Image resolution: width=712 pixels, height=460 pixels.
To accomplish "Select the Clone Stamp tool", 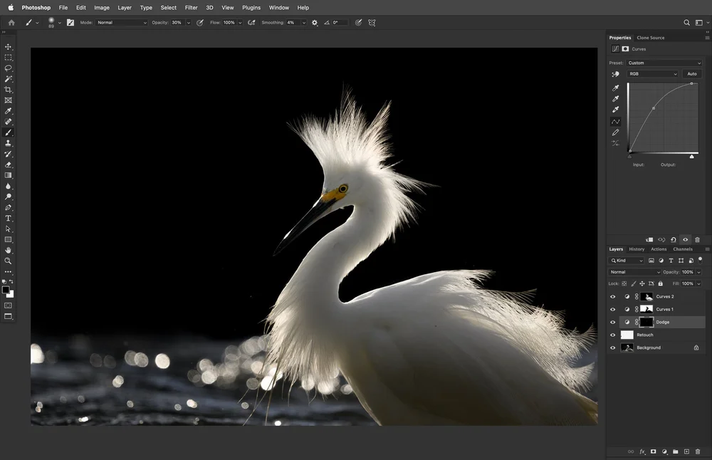I will (9, 143).
